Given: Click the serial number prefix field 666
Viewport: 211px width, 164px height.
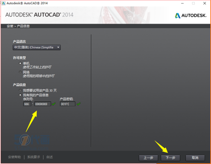Looking at the screenshot, I should pyautogui.click(x=27, y=104).
